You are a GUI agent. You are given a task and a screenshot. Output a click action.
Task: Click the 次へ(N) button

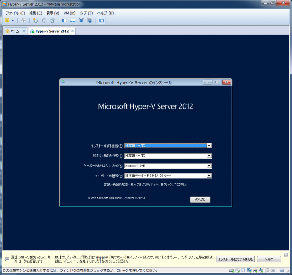point(200,199)
